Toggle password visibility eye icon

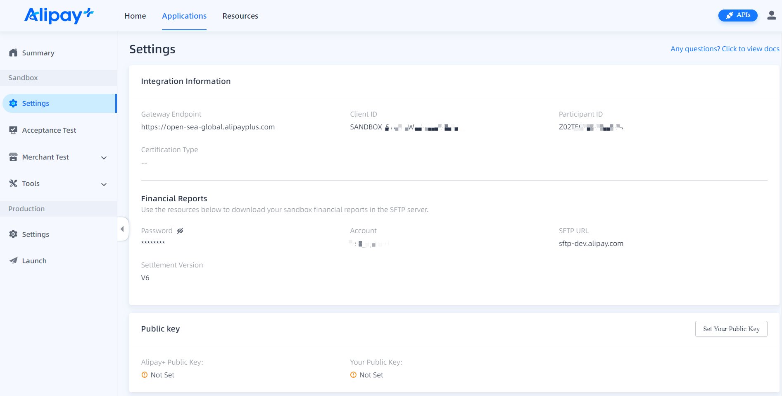[180, 231]
